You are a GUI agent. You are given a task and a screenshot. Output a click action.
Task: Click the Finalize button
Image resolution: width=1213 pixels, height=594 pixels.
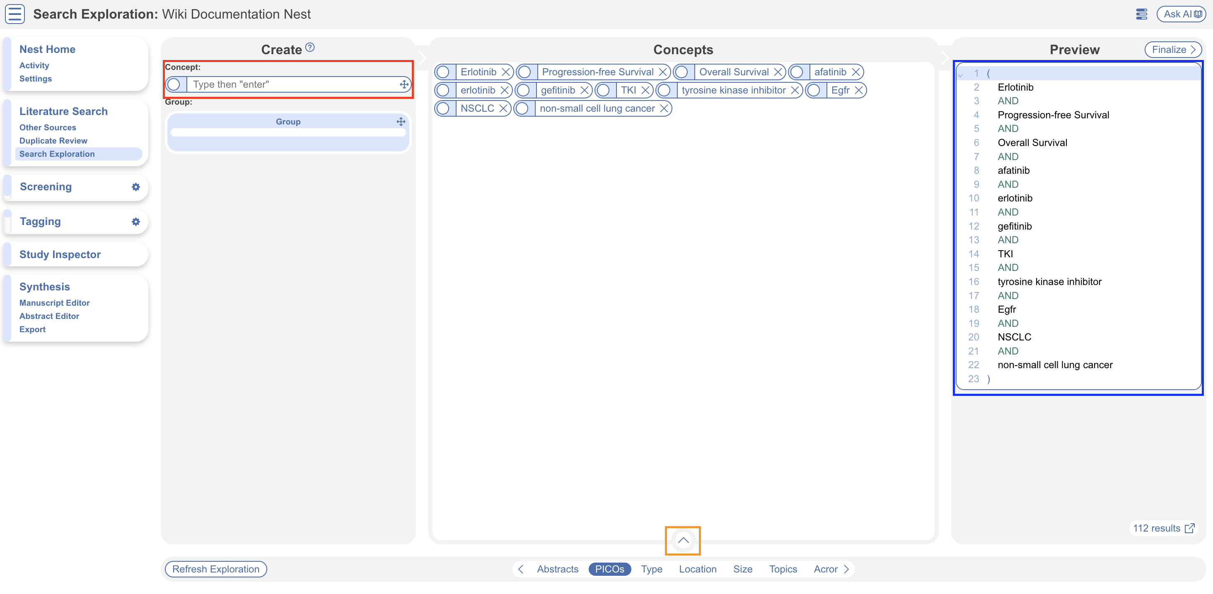point(1172,49)
